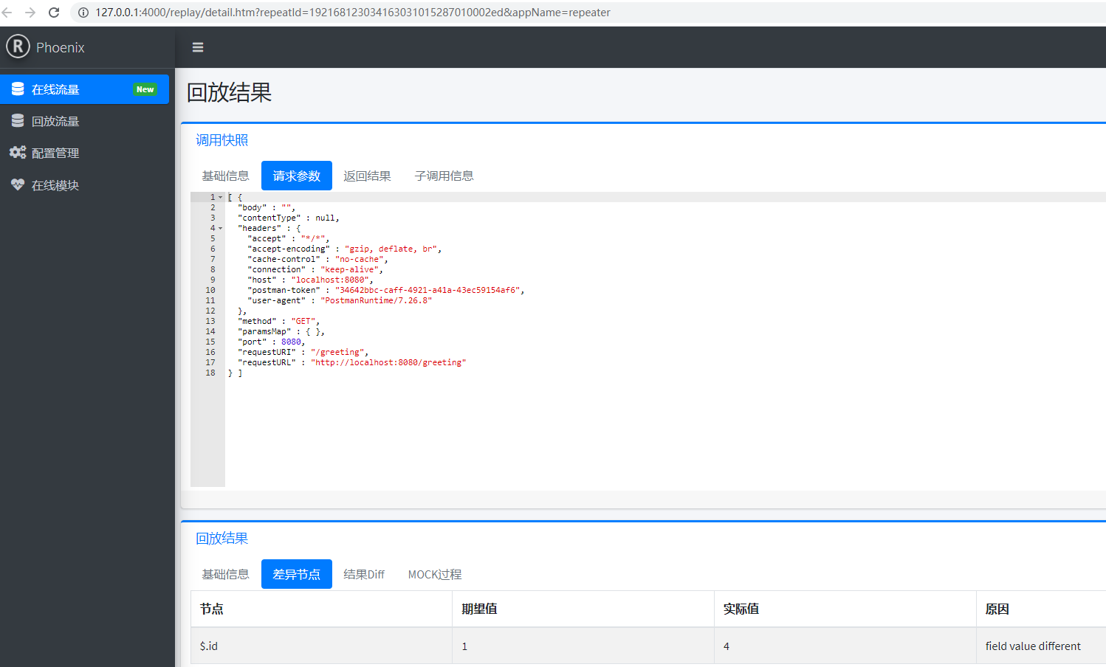Image resolution: width=1106 pixels, height=667 pixels.
Task: Switch to the 结果Diff tab
Action: 363,573
